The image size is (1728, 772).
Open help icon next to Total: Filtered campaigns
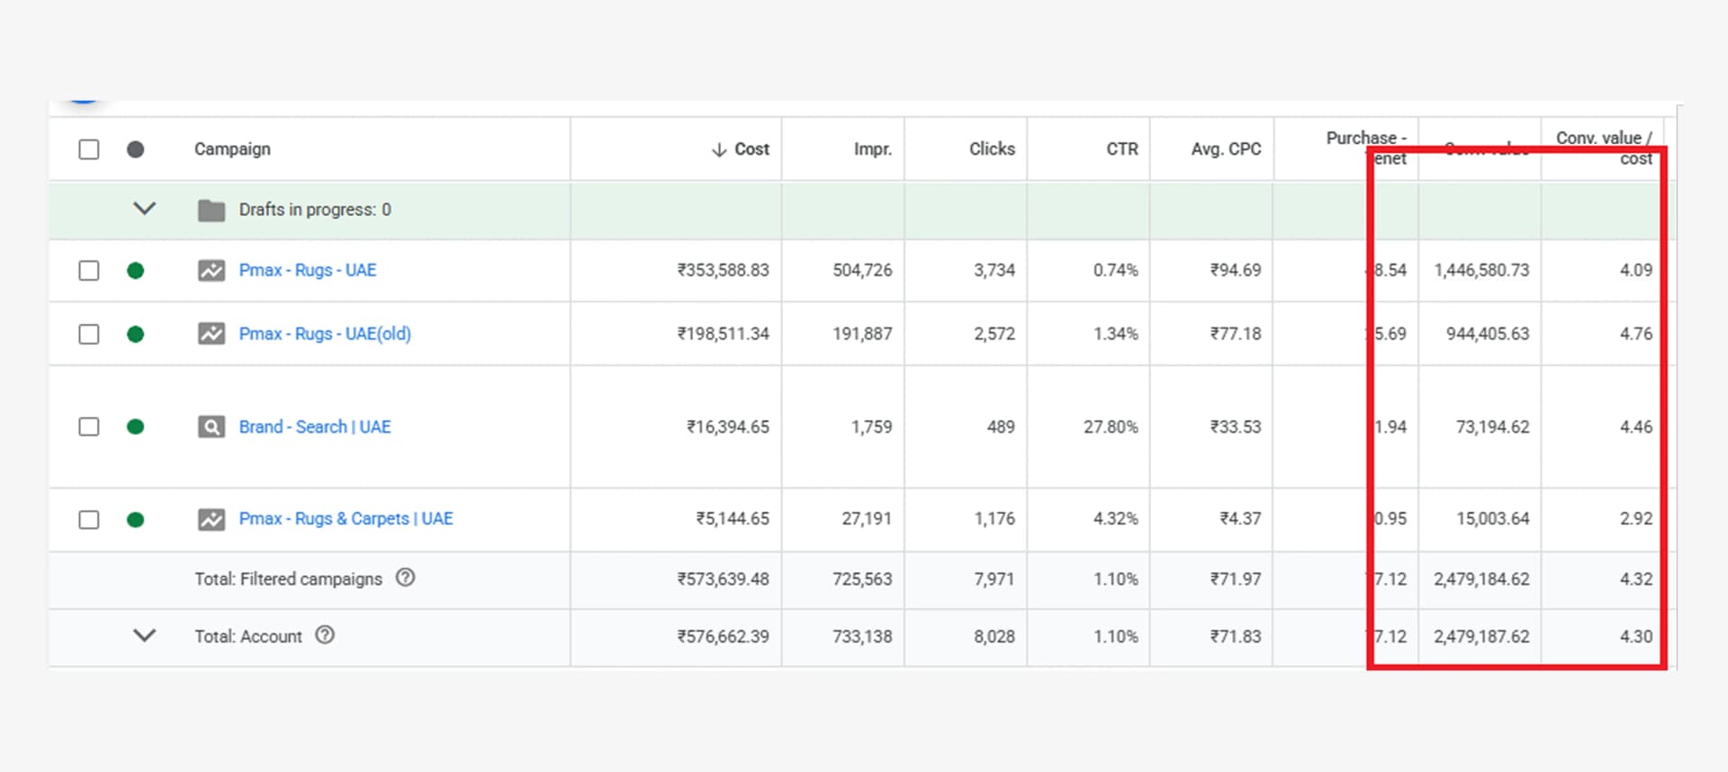(x=406, y=578)
